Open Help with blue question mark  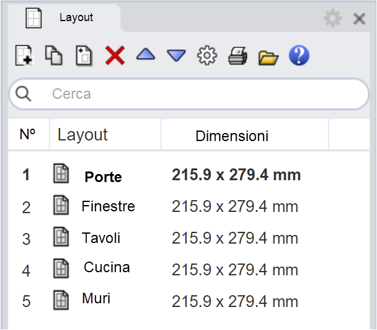click(299, 55)
